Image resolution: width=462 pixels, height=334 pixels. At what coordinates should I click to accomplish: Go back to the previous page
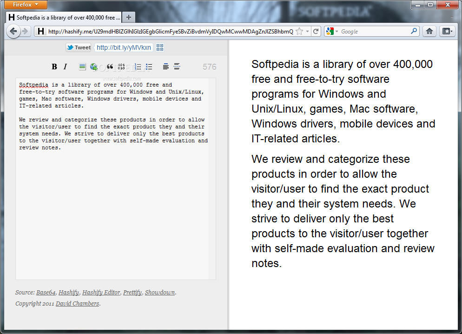pyautogui.click(x=13, y=31)
